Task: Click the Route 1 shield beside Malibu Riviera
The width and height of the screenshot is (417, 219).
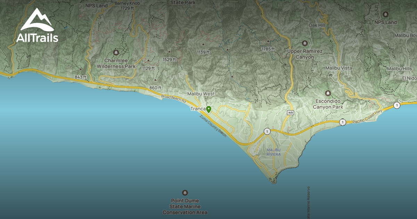Action: (x=267, y=131)
